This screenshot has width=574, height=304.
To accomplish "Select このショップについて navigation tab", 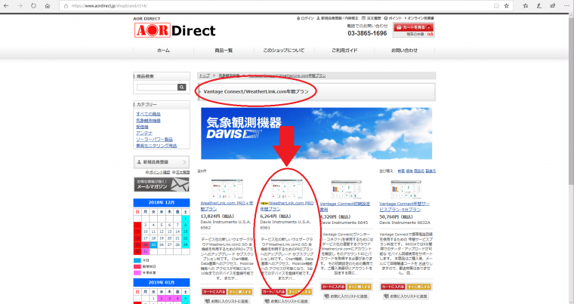I will pyautogui.click(x=284, y=51).
